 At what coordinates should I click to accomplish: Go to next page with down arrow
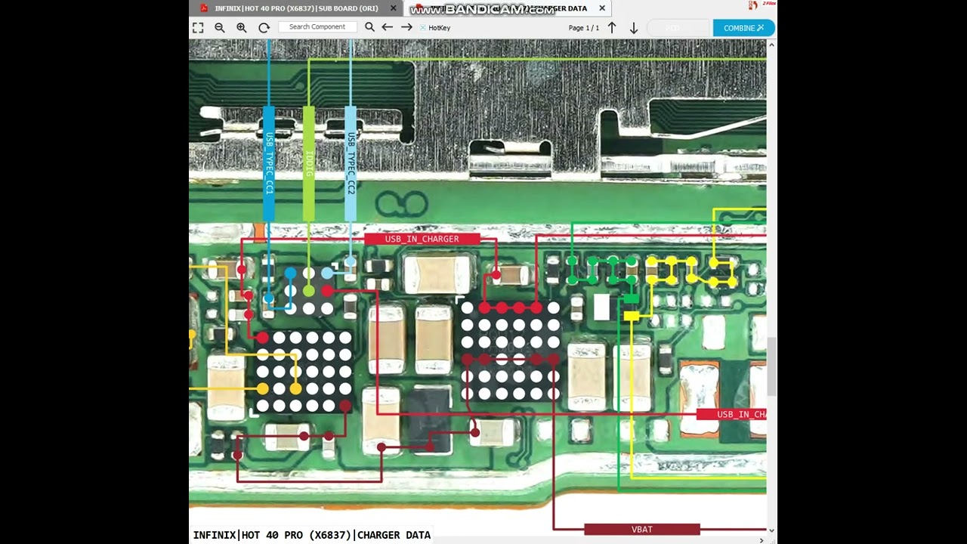click(x=634, y=28)
